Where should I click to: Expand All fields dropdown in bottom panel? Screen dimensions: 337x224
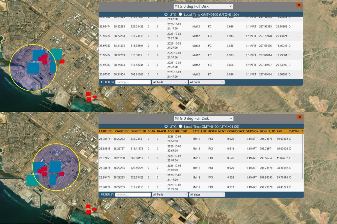170,195
